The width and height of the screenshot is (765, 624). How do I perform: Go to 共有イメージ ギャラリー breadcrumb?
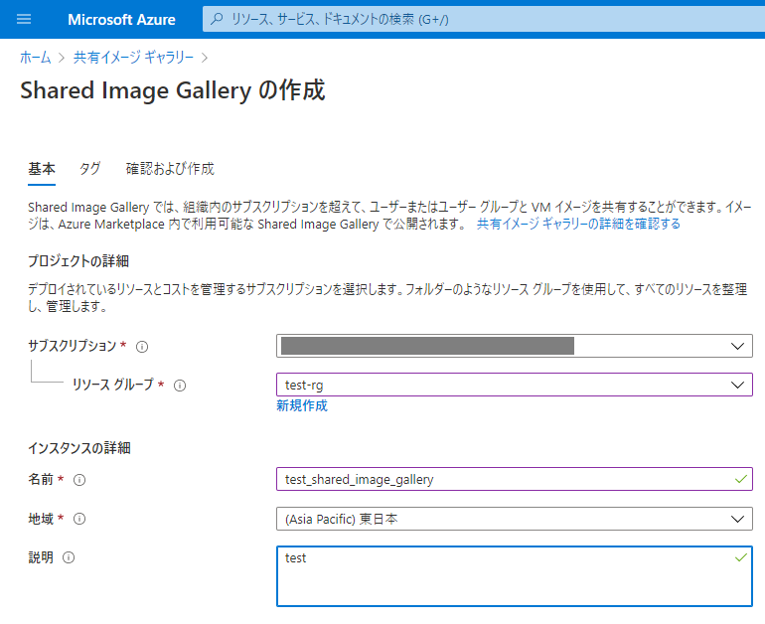point(133,57)
